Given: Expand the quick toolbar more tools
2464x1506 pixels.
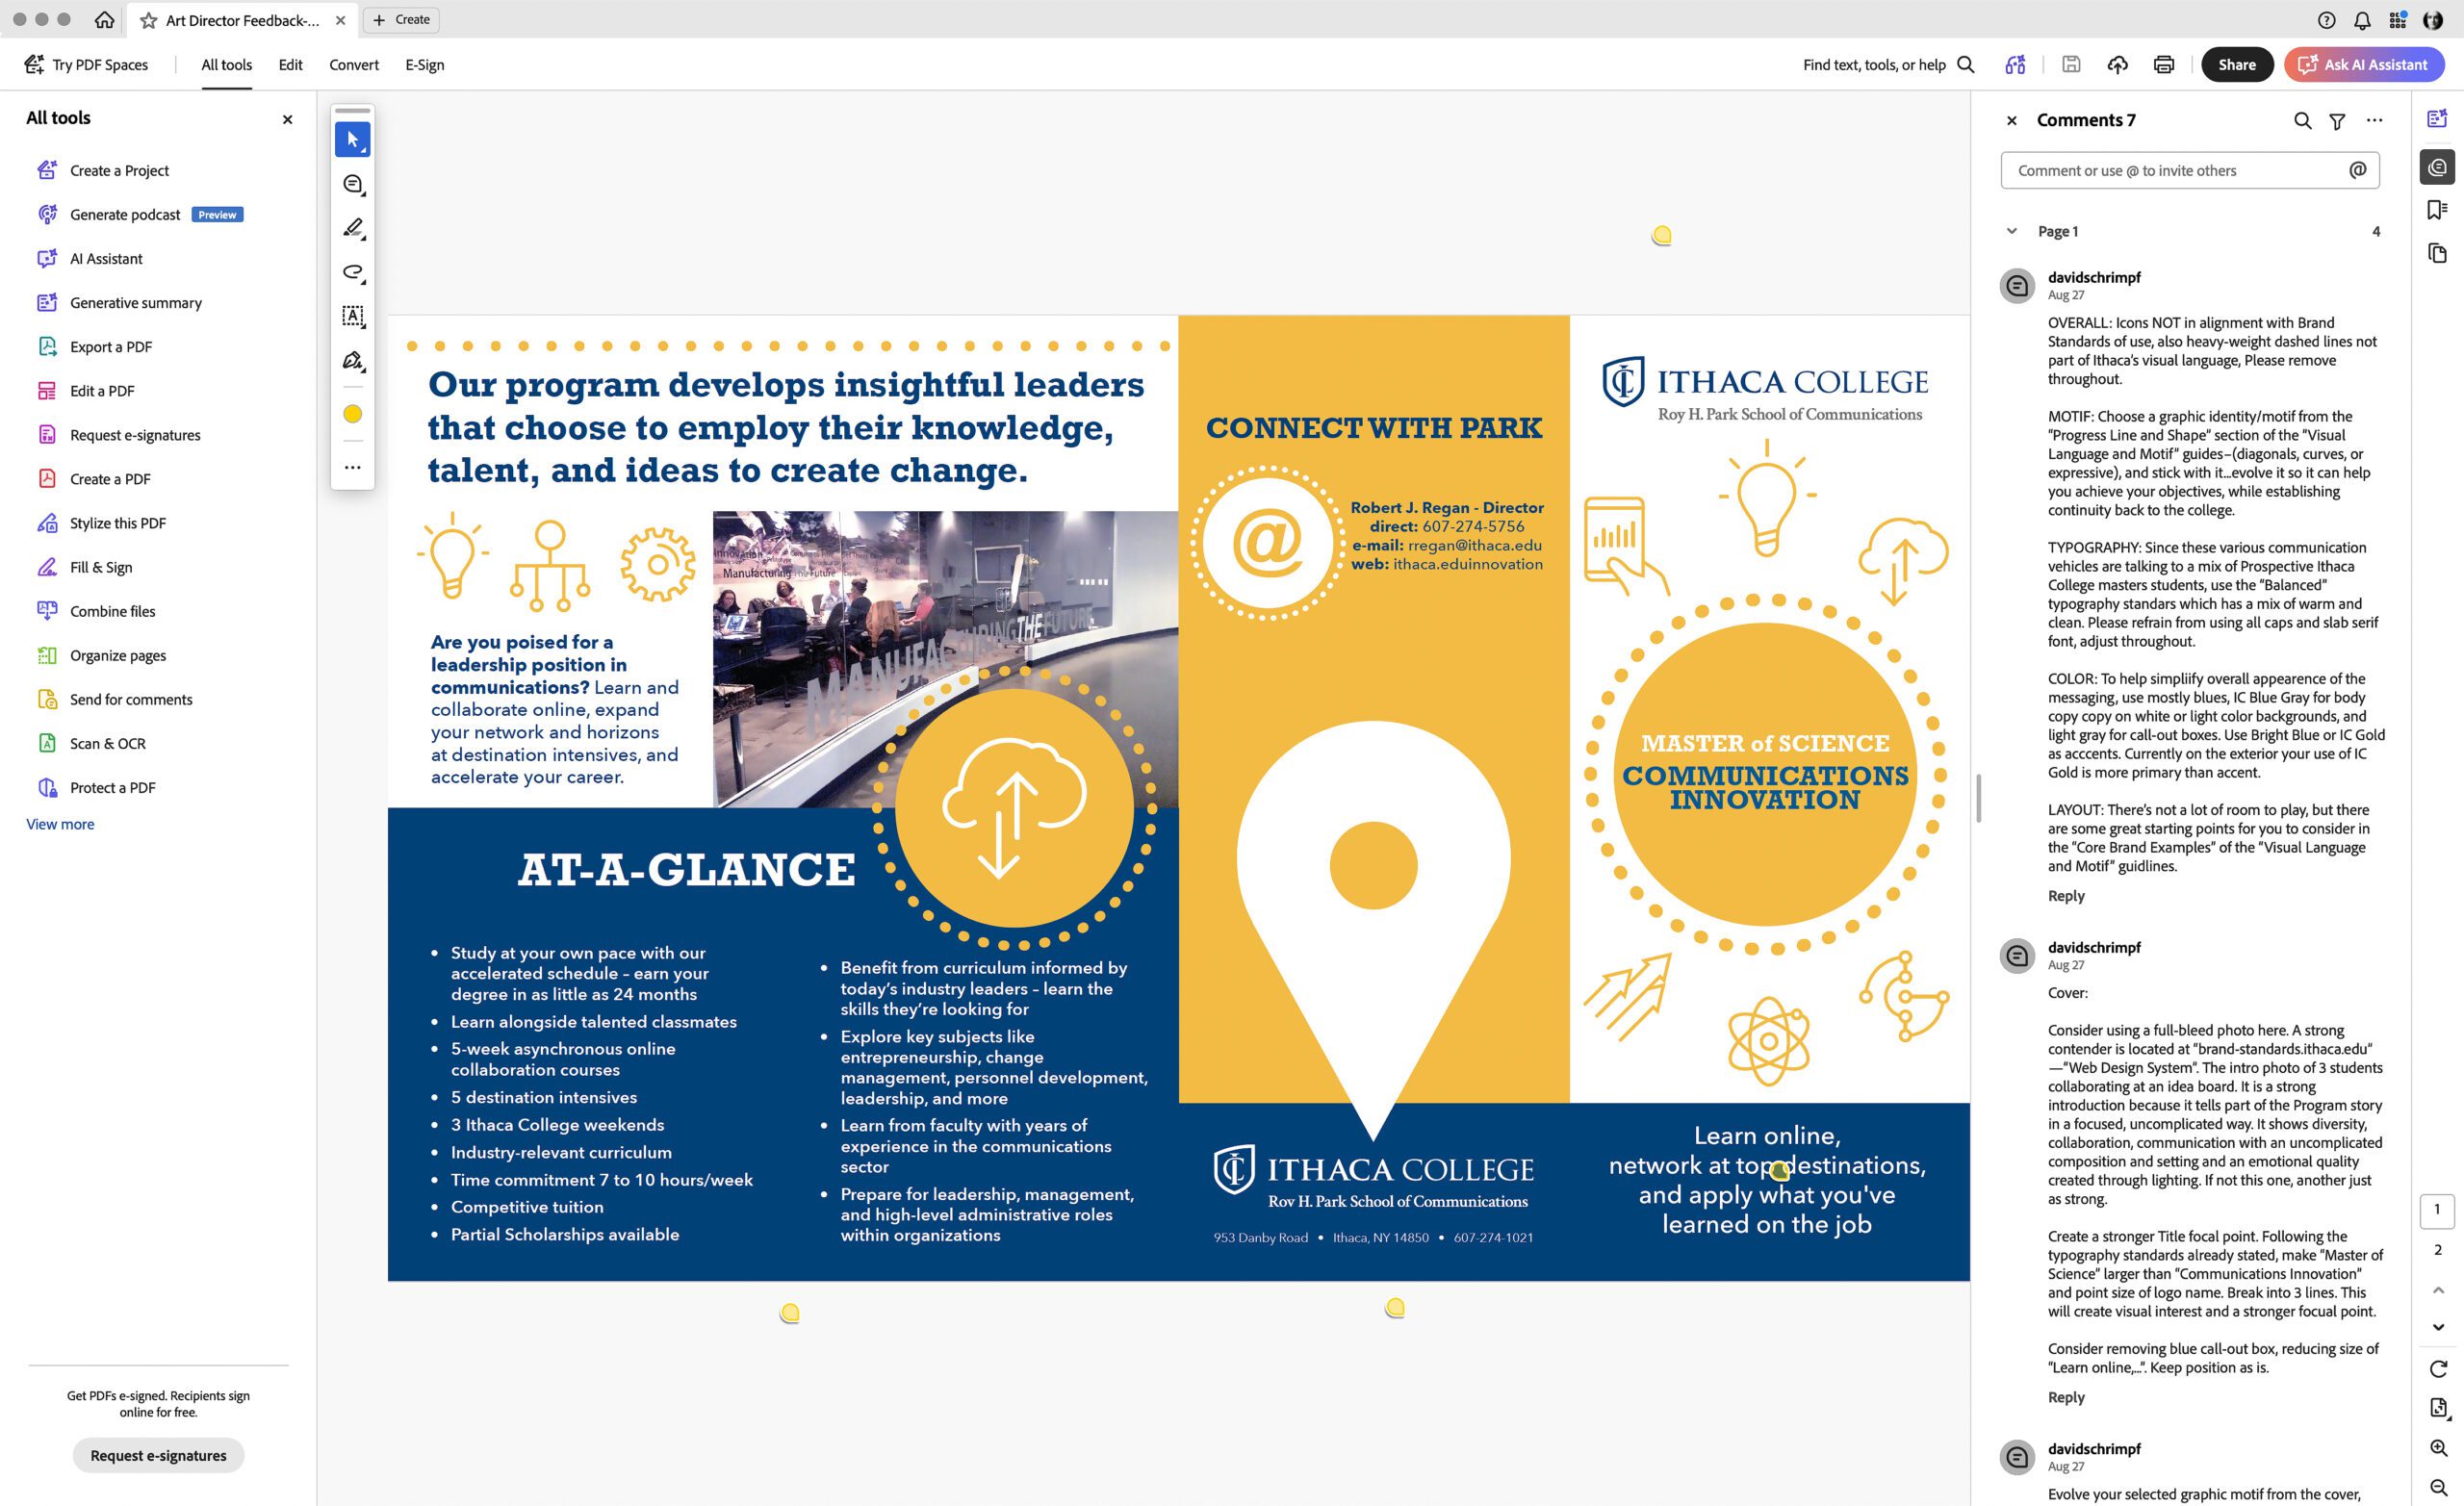Looking at the screenshot, I should (352, 467).
